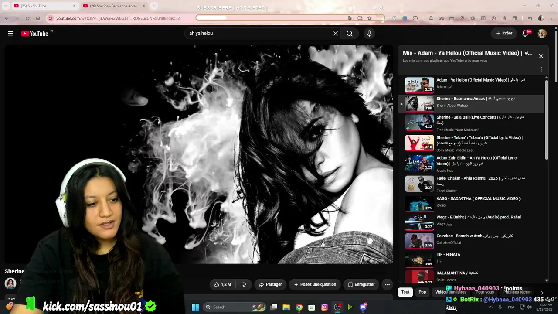Play 'Wegz - ElBakht' audio track

click(472, 222)
